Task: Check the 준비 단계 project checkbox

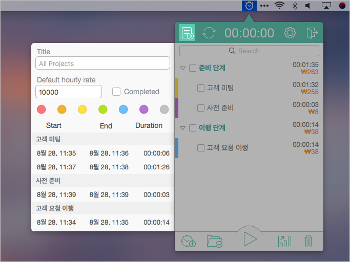Action: click(192, 68)
